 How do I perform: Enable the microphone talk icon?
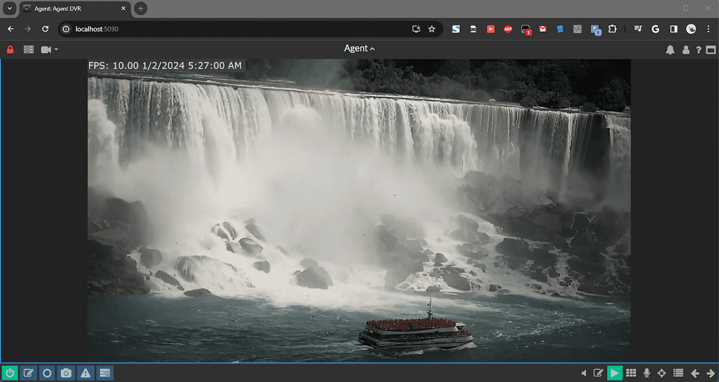click(x=647, y=373)
